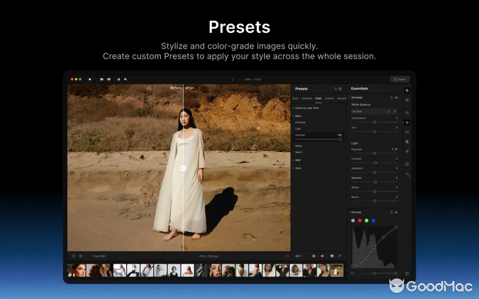Click the filmstrip image icon in the toolbar
This screenshot has width=479, height=299.
tap(109, 79)
